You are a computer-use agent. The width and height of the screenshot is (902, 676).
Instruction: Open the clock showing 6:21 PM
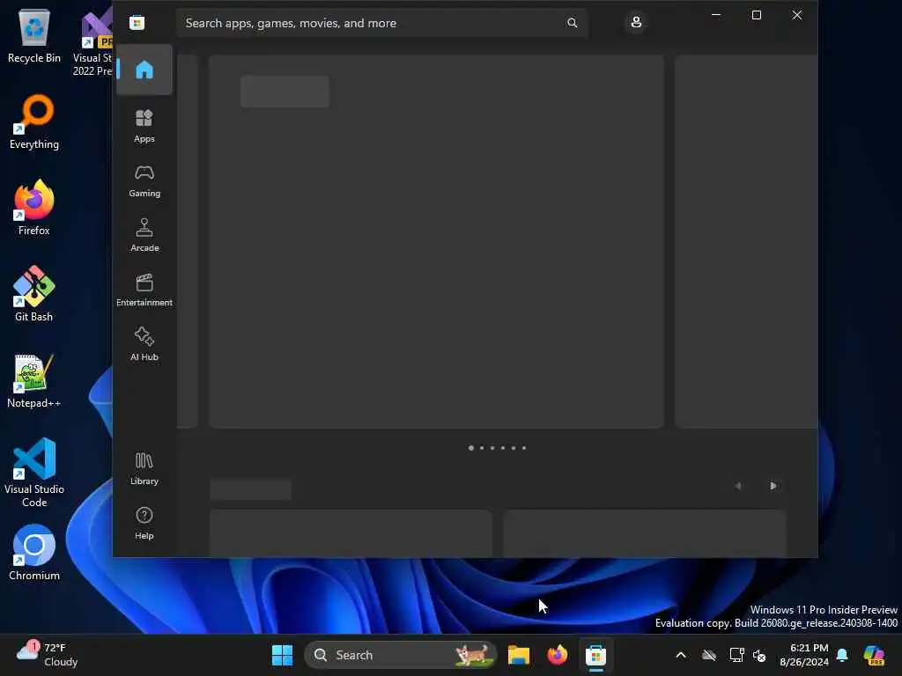[x=803, y=655]
